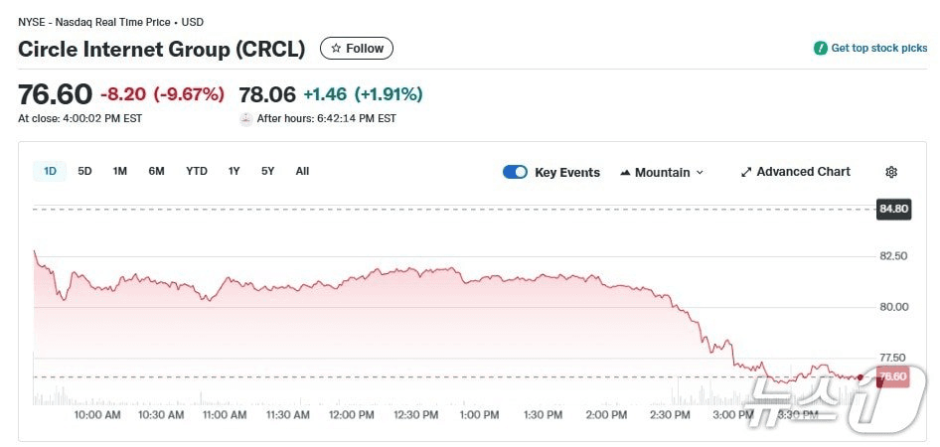940x447 pixels.
Task: Click the green Get top stock picks icon
Action: 820,48
